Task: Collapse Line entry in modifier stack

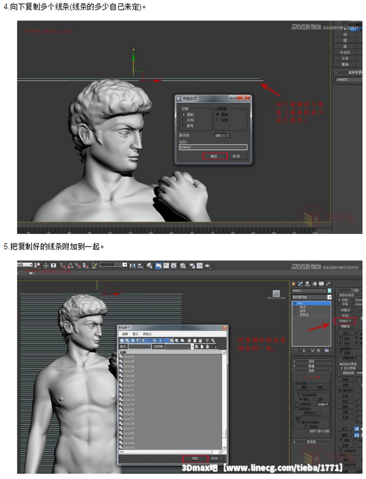Action: pyautogui.click(x=294, y=303)
